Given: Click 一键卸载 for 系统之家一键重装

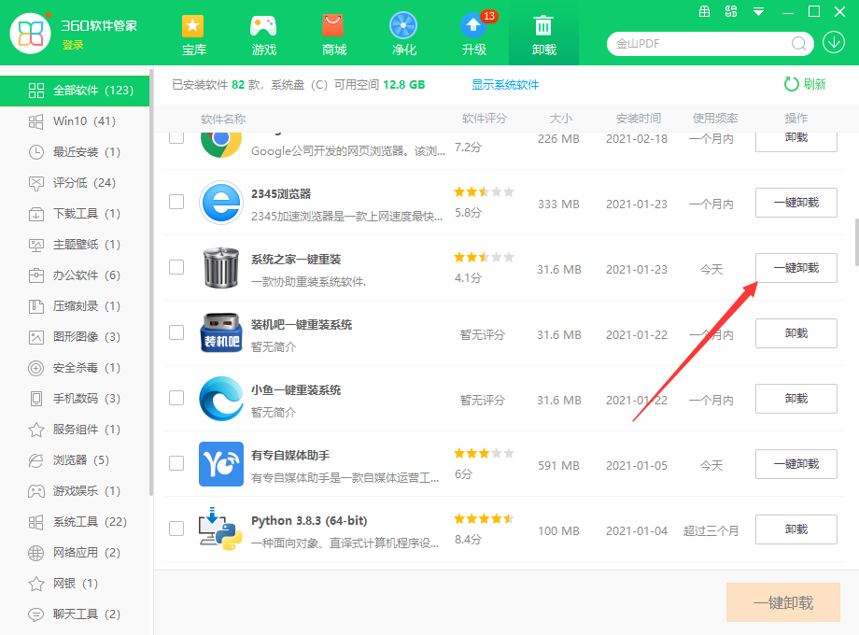Looking at the screenshot, I should click(796, 268).
